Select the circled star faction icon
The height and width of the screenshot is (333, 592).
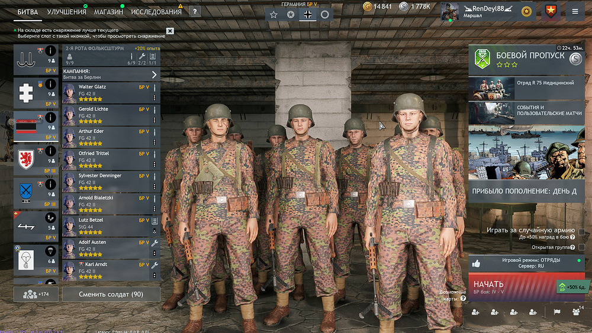point(290,15)
